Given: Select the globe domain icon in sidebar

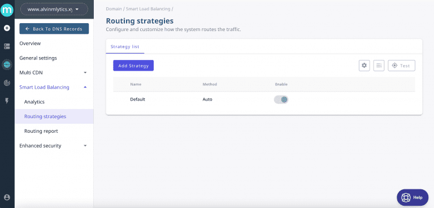Looking at the screenshot, I should 7,64.
